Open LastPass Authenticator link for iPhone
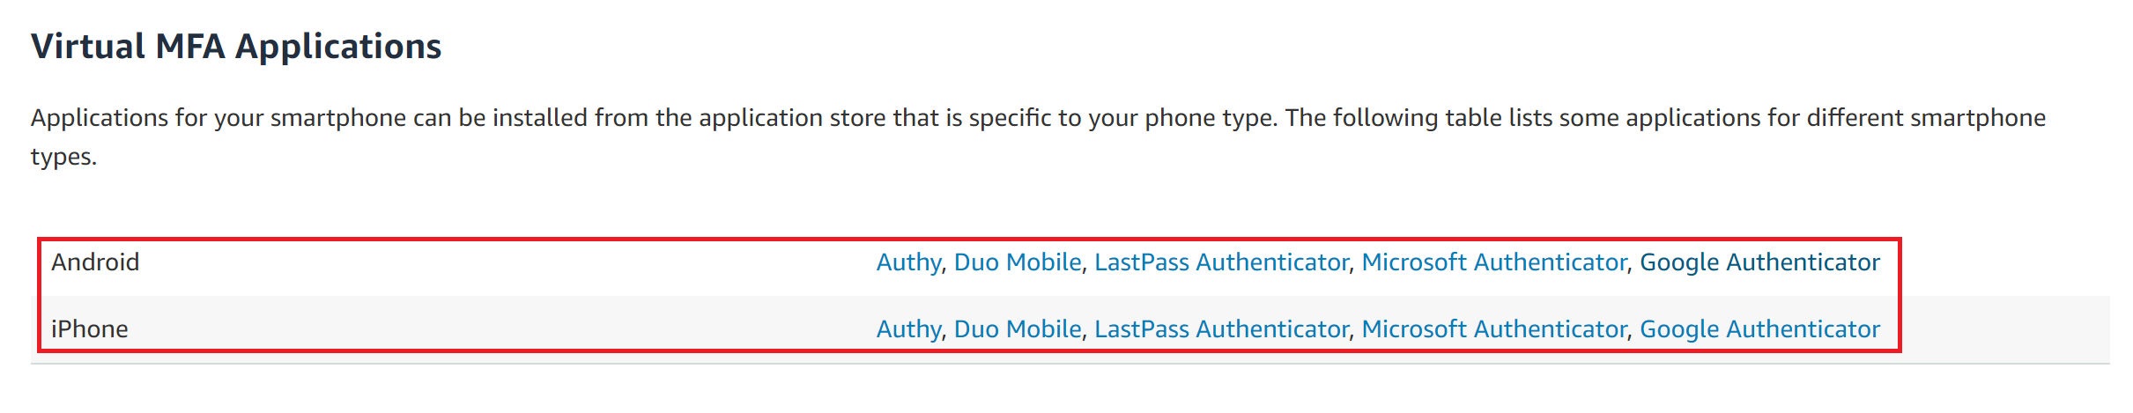 coord(1221,329)
